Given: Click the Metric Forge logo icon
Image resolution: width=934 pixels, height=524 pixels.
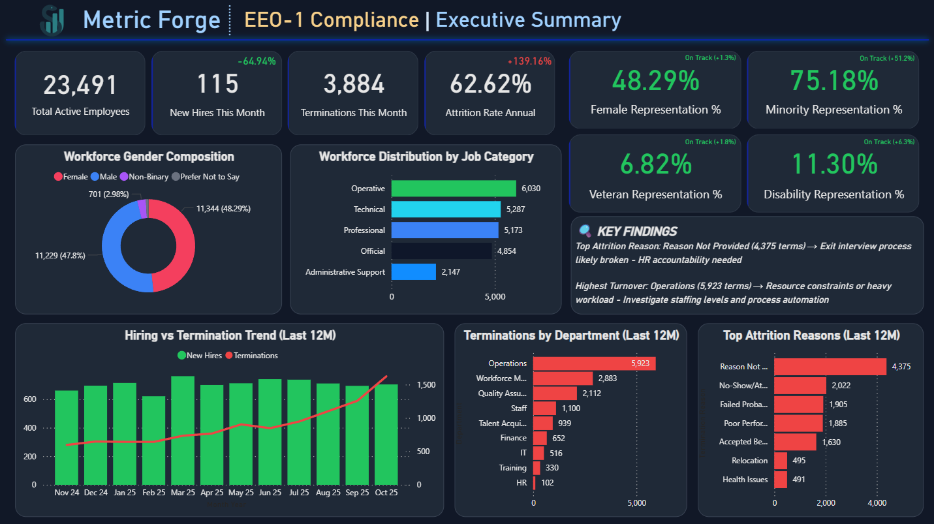Looking at the screenshot, I should coord(52,20).
